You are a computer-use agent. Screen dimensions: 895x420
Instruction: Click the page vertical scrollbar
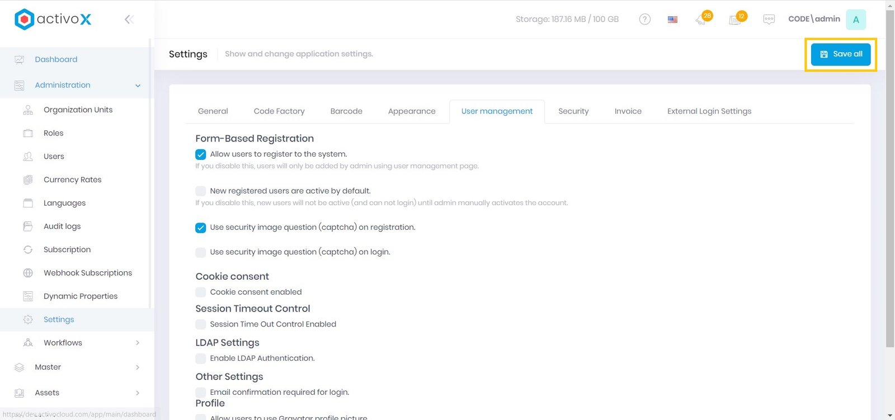coord(890,179)
